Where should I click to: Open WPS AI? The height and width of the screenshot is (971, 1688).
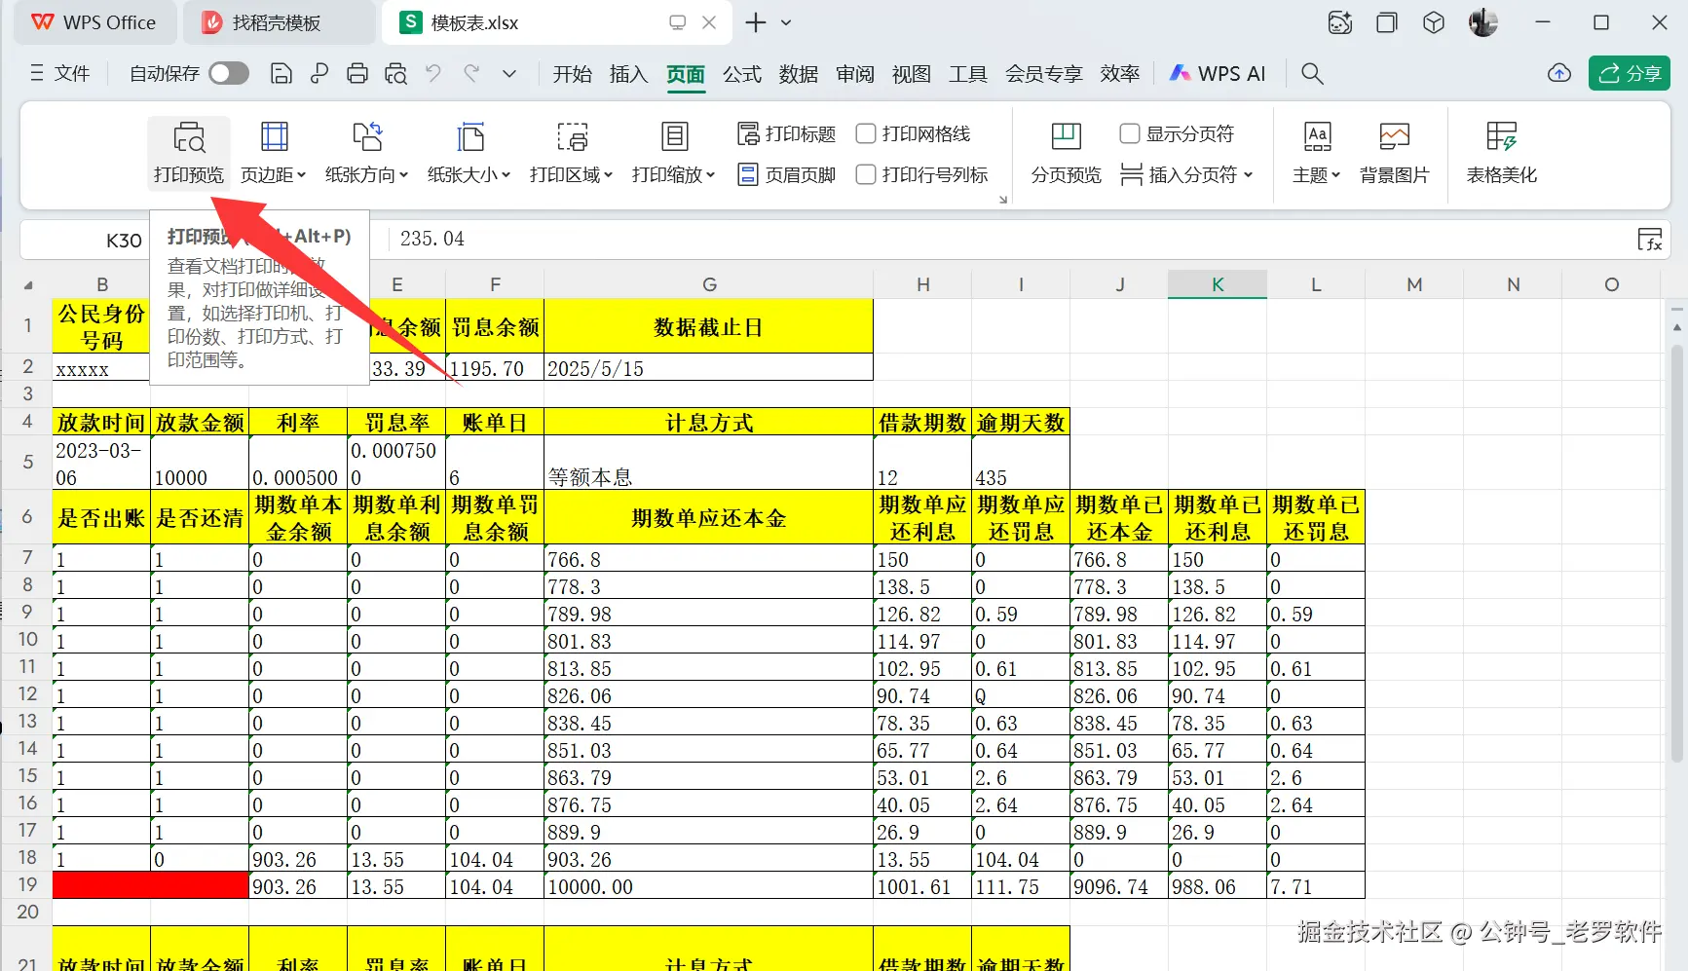click(x=1218, y=73)
